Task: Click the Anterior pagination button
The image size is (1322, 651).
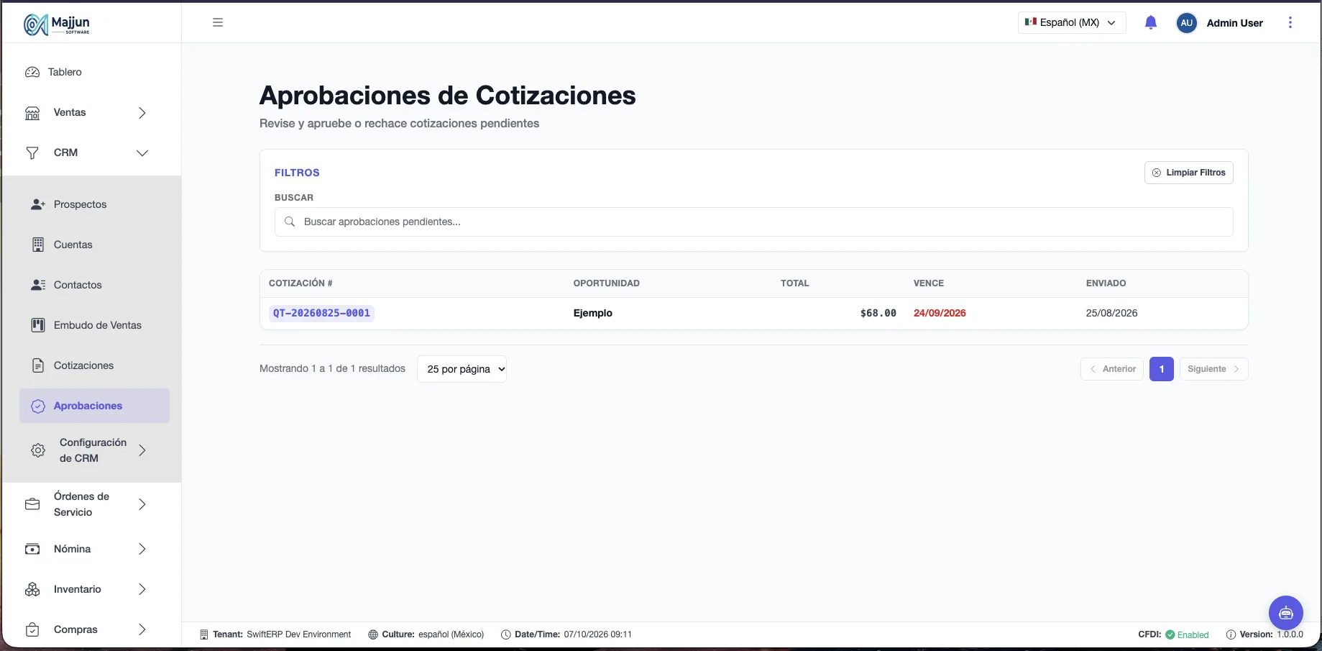Action: [1112, 369]
